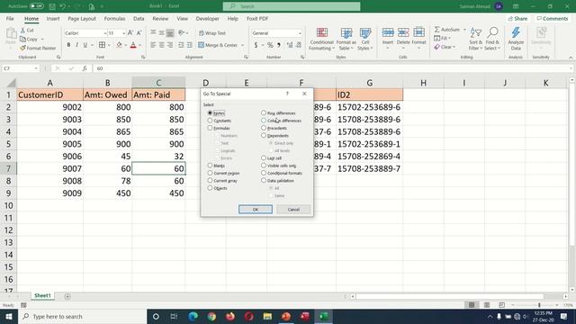Click the Font Color icon
Image resolution: width=576 pixels, height=324 pixels.
pyautogui.click(x=133, y=45)
